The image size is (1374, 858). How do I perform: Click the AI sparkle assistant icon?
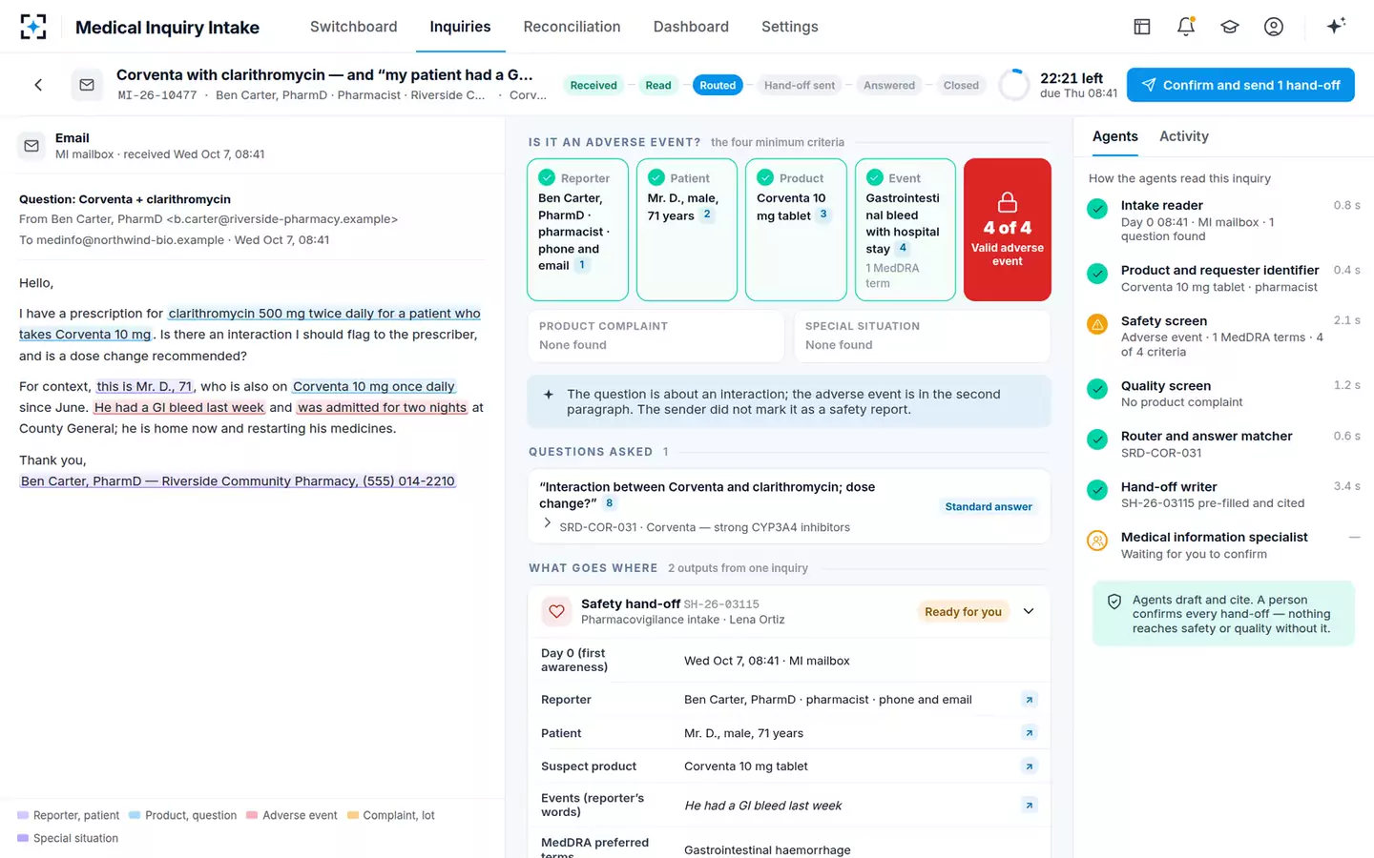pyautogui.click(x=1336, y=27)
